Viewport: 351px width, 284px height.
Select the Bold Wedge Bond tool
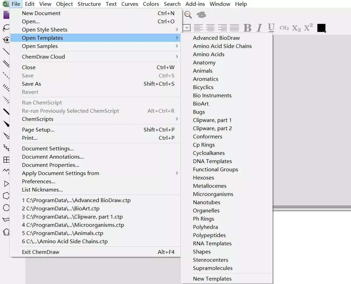(x=6, y=124)
